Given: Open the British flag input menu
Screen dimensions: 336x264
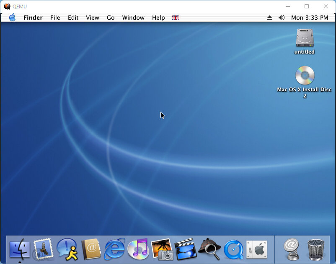Looking at the screenshot, I should 176,18.
